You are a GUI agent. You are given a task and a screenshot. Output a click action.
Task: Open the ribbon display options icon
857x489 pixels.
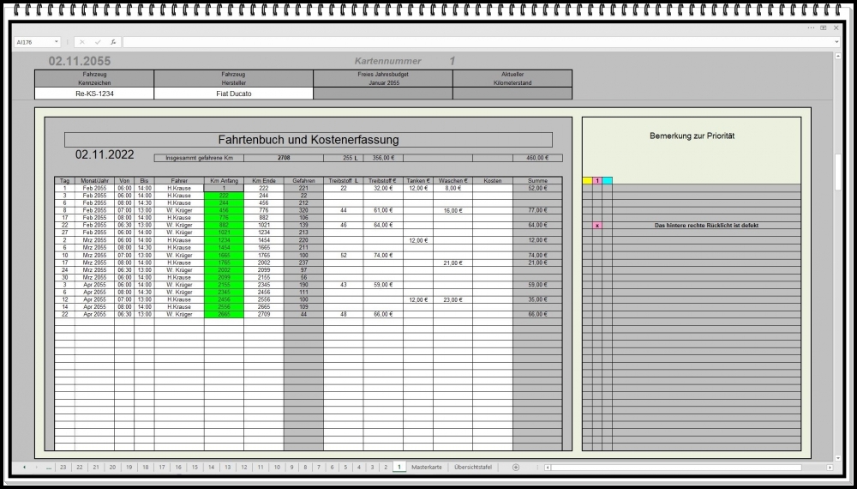coord(824,27)
